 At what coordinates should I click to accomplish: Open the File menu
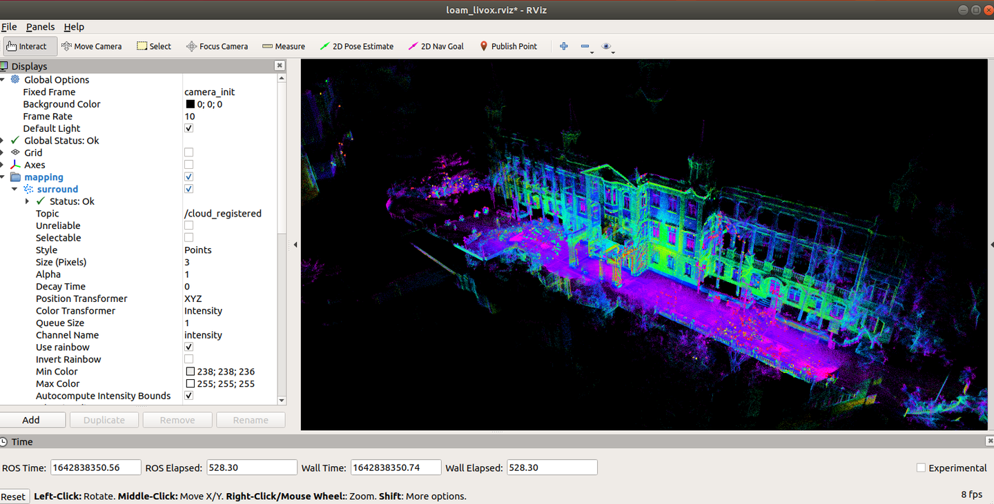click(9, 27)
